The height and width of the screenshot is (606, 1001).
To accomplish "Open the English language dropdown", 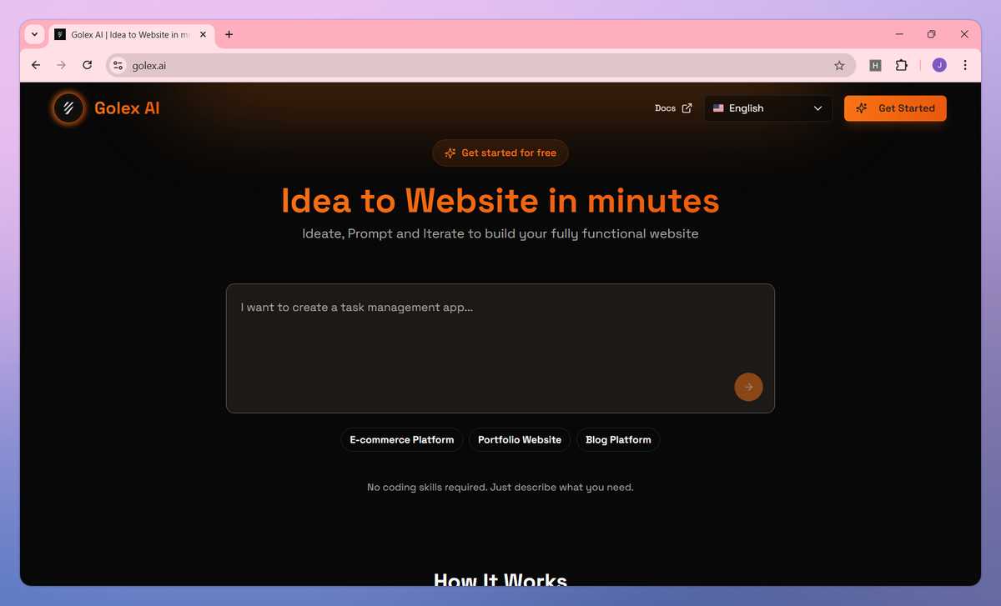I will [767, 108].
